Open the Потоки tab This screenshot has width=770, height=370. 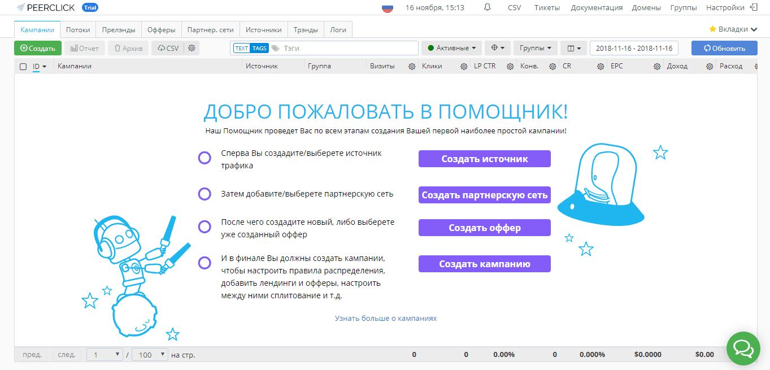point(78,30)
